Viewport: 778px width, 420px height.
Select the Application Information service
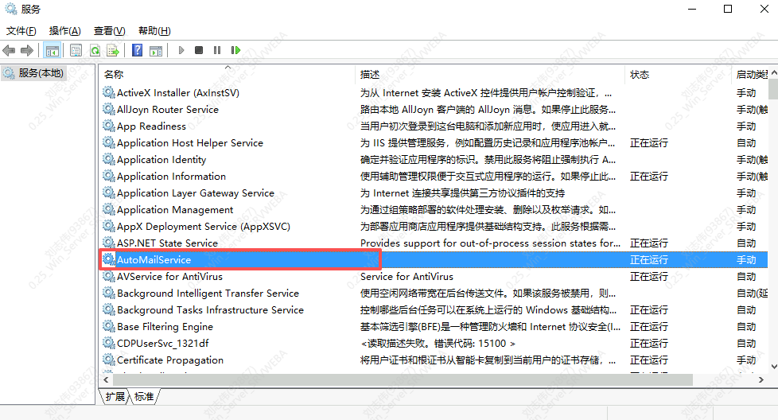171,176
